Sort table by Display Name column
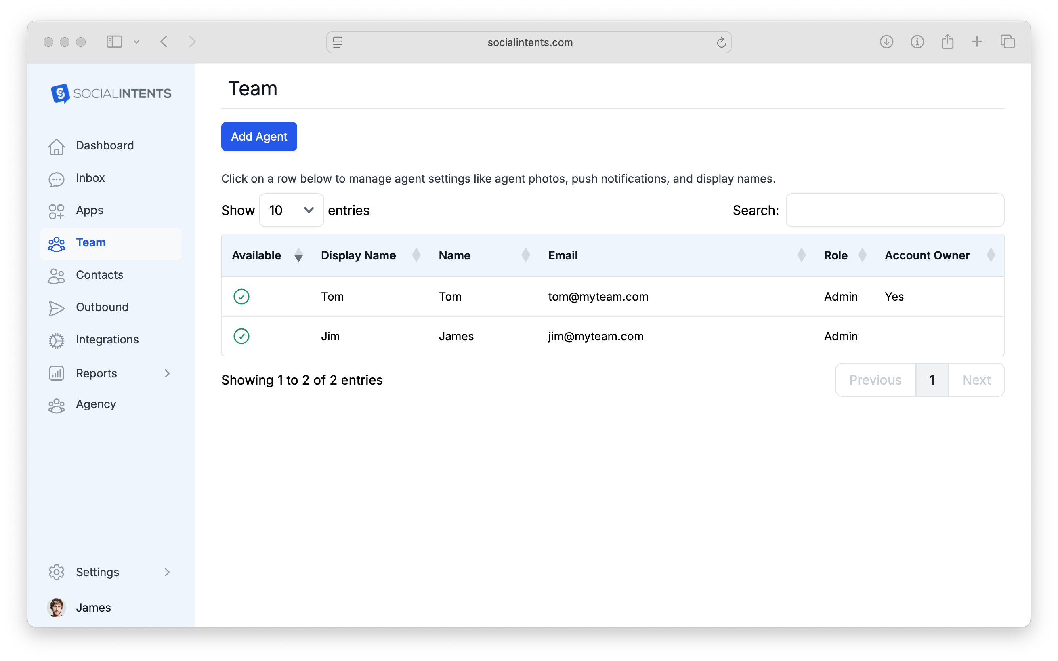 (416, 255)
